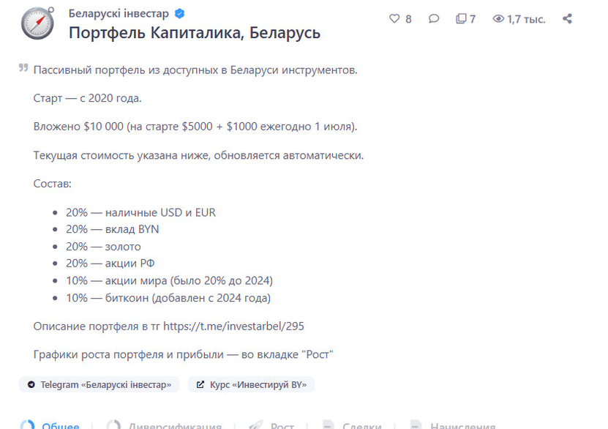This screenshot has height=429, width=608.
Task: Click the copies icon showing 7
Action: tap(461, 19)
